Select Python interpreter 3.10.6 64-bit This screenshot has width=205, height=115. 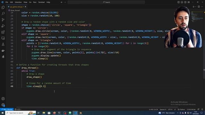(191, 109)
